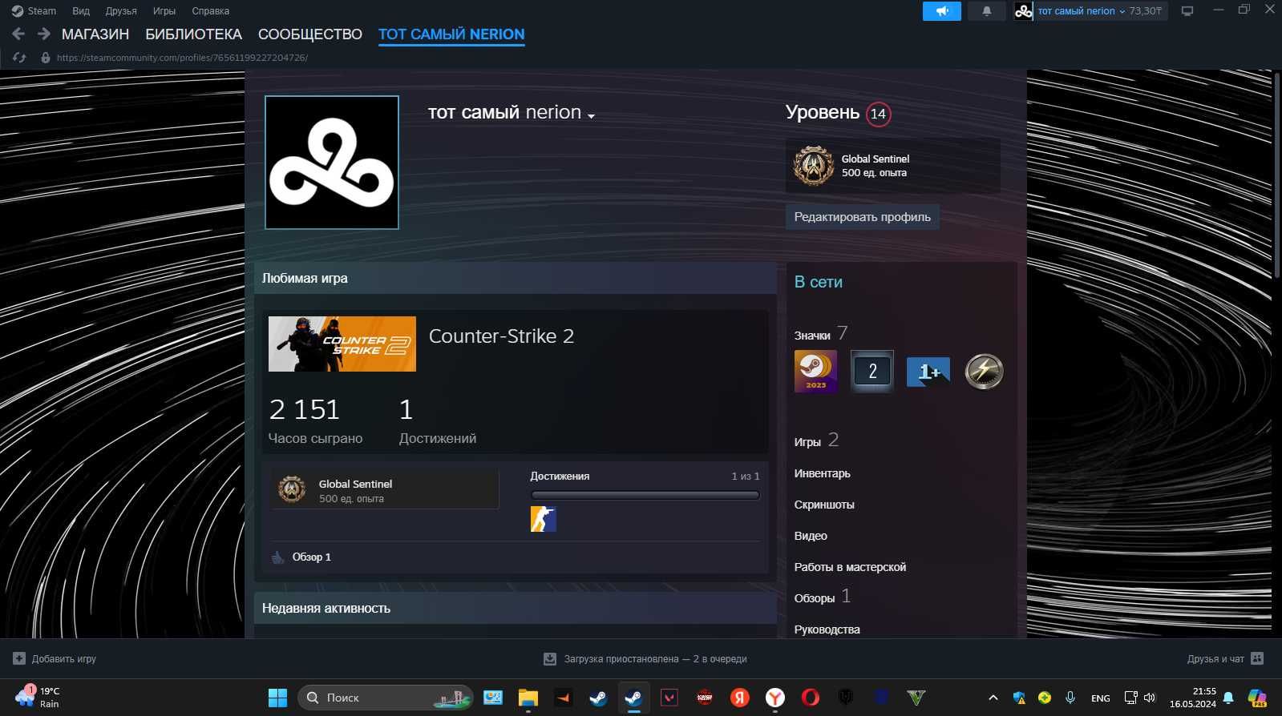Go back with the left arrow

[x=18, y=34]
